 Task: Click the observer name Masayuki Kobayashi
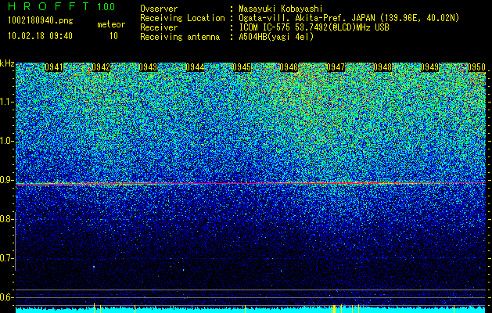(x=281, y=9)
